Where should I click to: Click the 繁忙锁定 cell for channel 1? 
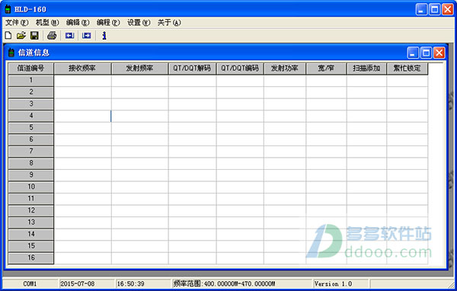coord(407,81)
